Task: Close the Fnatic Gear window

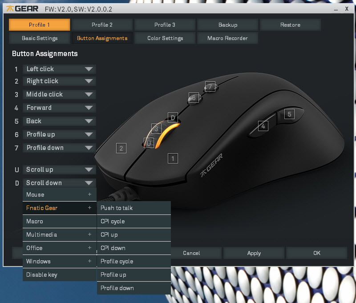Action: coord(347,9)
